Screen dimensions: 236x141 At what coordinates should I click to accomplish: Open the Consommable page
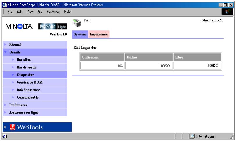point(28,97)
